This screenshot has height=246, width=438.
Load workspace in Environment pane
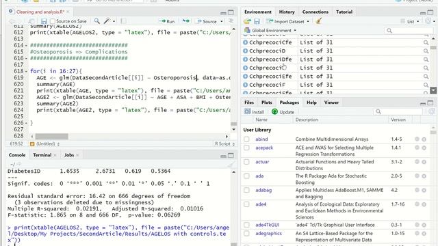[247, 21]
